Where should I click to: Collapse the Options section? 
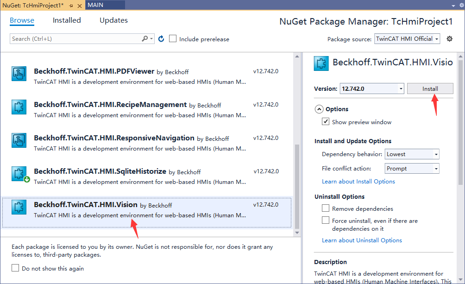click(319, 109)
